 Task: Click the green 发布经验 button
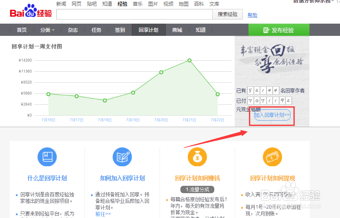[x=279, y=30]
